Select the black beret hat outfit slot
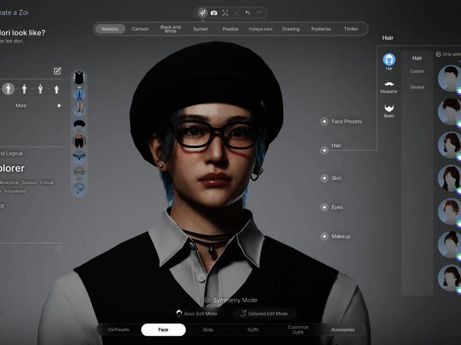Viewport: 461px width, 345px height. pyautogui.click(x=79, y=124)
